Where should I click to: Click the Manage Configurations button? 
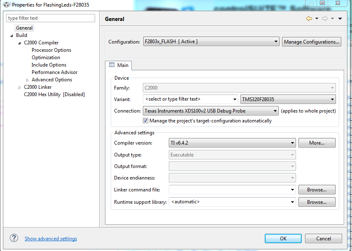click(x=311, y=41)
